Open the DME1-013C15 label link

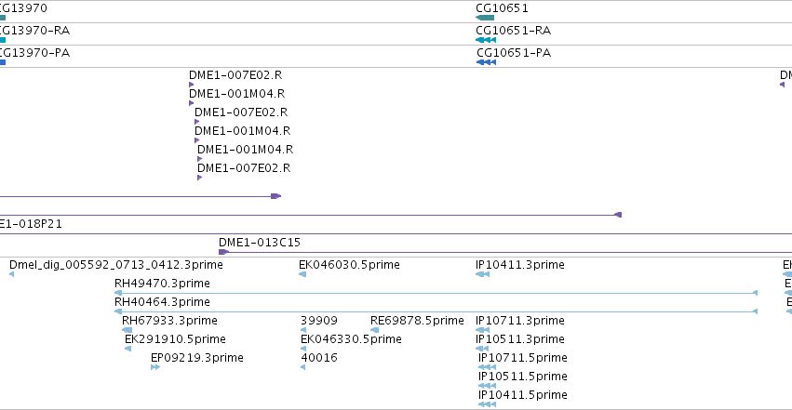tap(260, 242)
